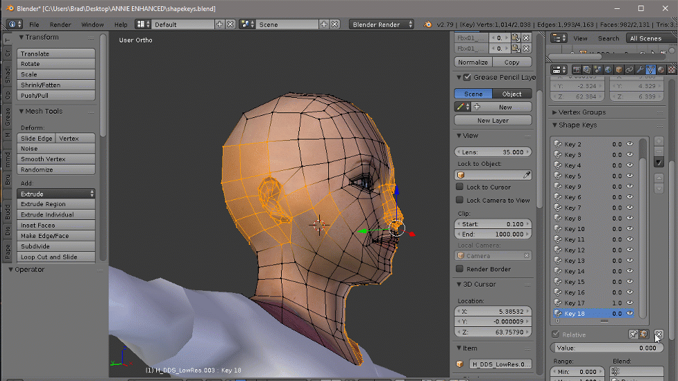Click the Smooth Vertex button
Viewport: 678px width, 381px height.
point(57,159)
